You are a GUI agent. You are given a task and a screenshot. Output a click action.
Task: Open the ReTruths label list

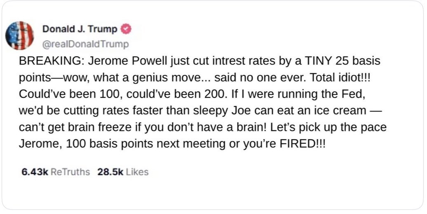[x=70, y=172]
